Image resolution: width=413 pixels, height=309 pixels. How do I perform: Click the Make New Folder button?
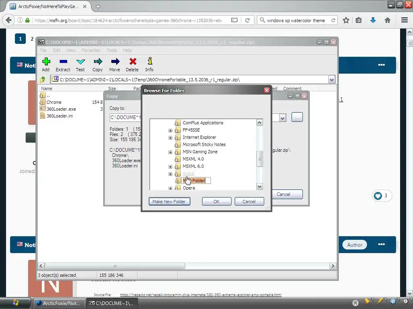(169, 202)
